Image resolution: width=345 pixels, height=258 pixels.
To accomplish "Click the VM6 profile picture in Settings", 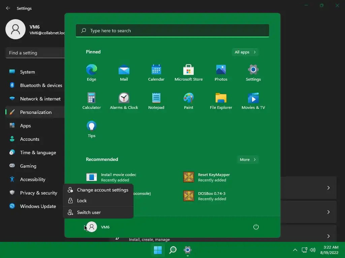I will pos(15,29).
